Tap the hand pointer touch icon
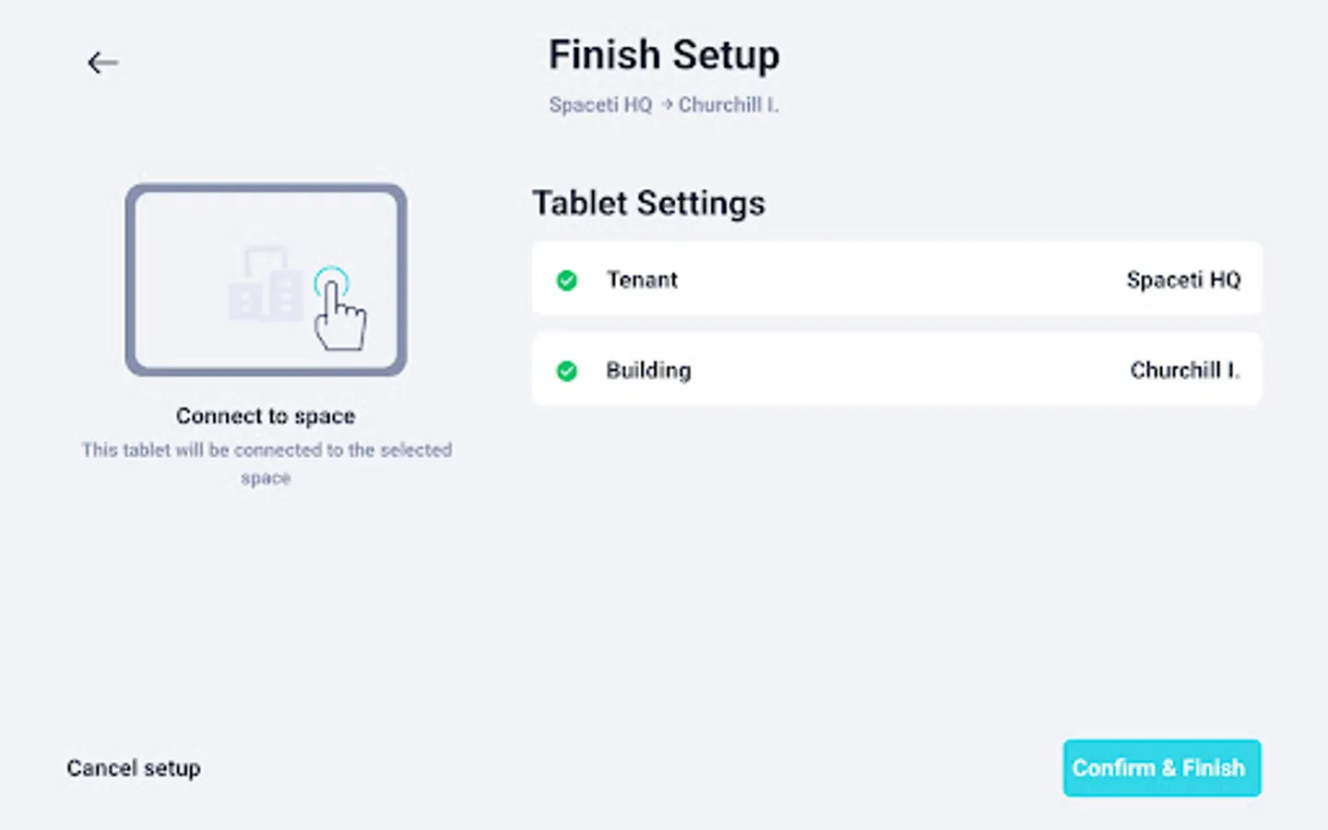 pyautogui.click(x=338, y=309)
